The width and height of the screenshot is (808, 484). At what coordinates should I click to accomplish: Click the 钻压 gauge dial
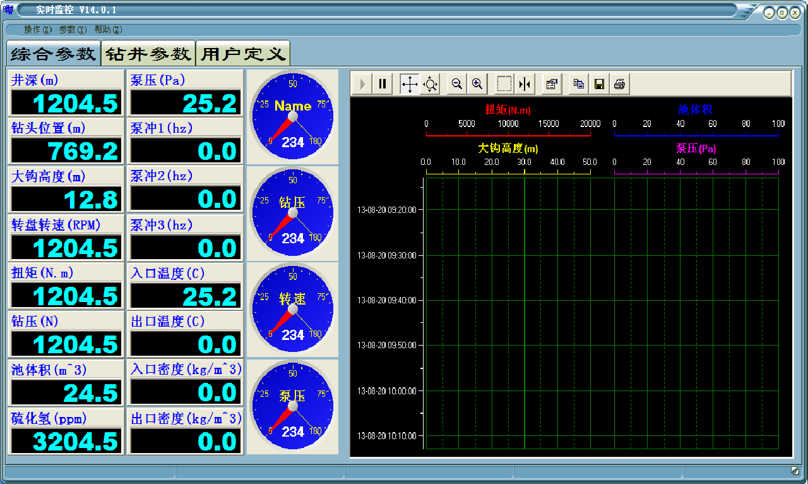point(292,214)
